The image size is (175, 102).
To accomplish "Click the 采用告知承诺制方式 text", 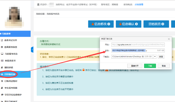I will tap(51, 44).
